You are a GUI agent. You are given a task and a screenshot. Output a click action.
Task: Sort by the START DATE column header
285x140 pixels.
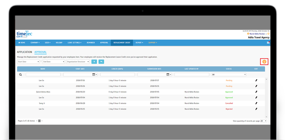point(80,69)
